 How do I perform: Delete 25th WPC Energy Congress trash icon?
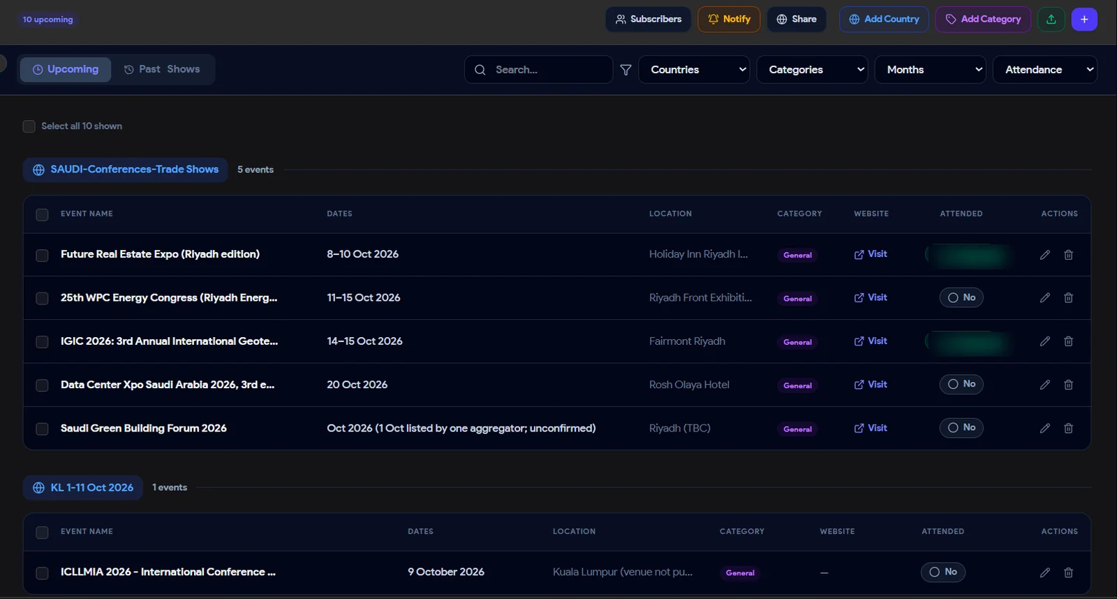click(x=1068, y=297)
